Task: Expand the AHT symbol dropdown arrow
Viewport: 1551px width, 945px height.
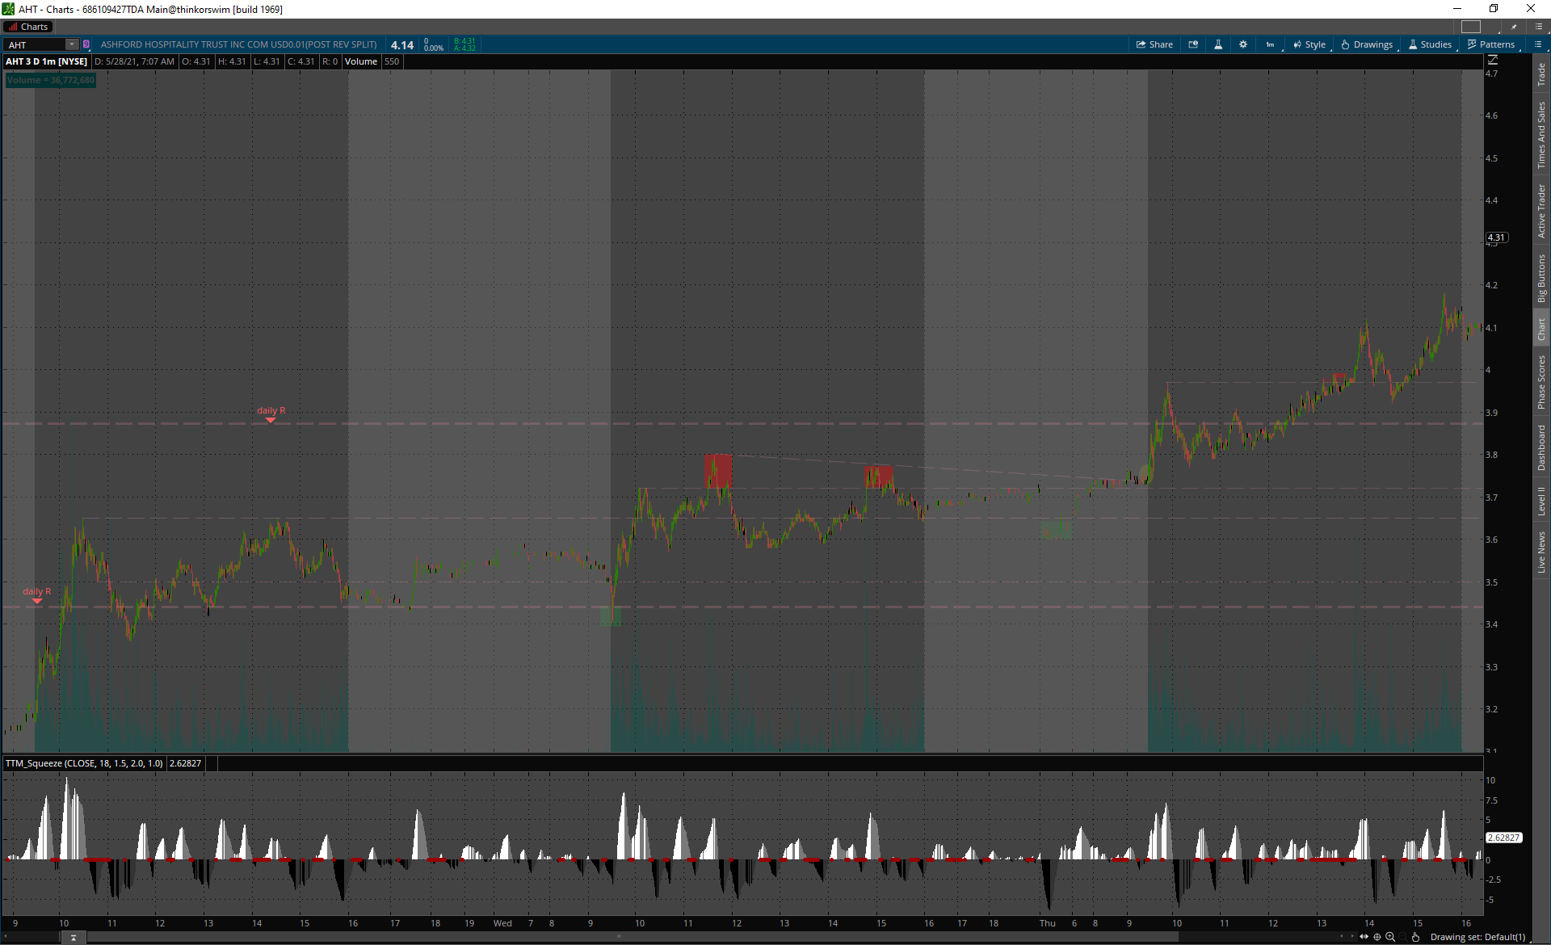Action: pyautogui.click(x=72, y=44)
